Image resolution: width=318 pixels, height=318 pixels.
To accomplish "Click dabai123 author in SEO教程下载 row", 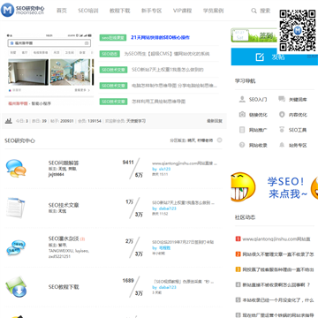I will [167, 287].
